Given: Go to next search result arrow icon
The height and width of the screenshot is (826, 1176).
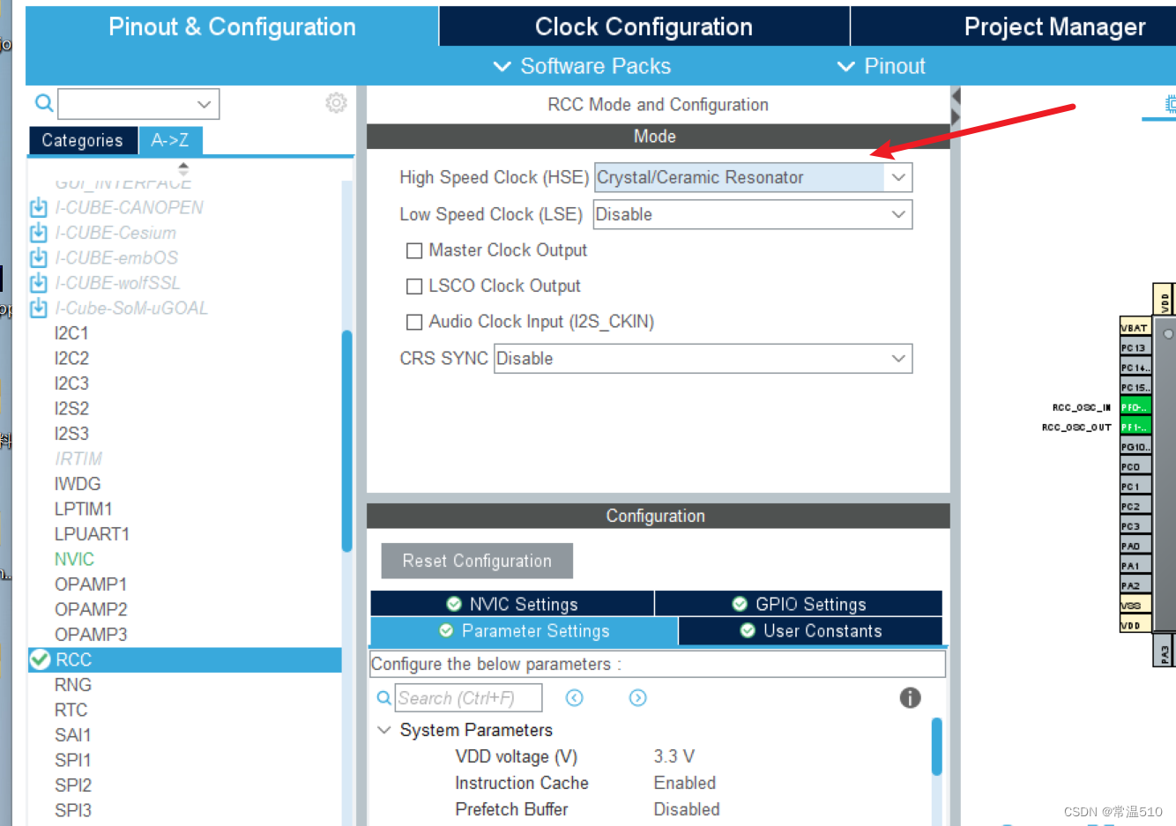Looking at the screenshot, I should coord(638,698).
